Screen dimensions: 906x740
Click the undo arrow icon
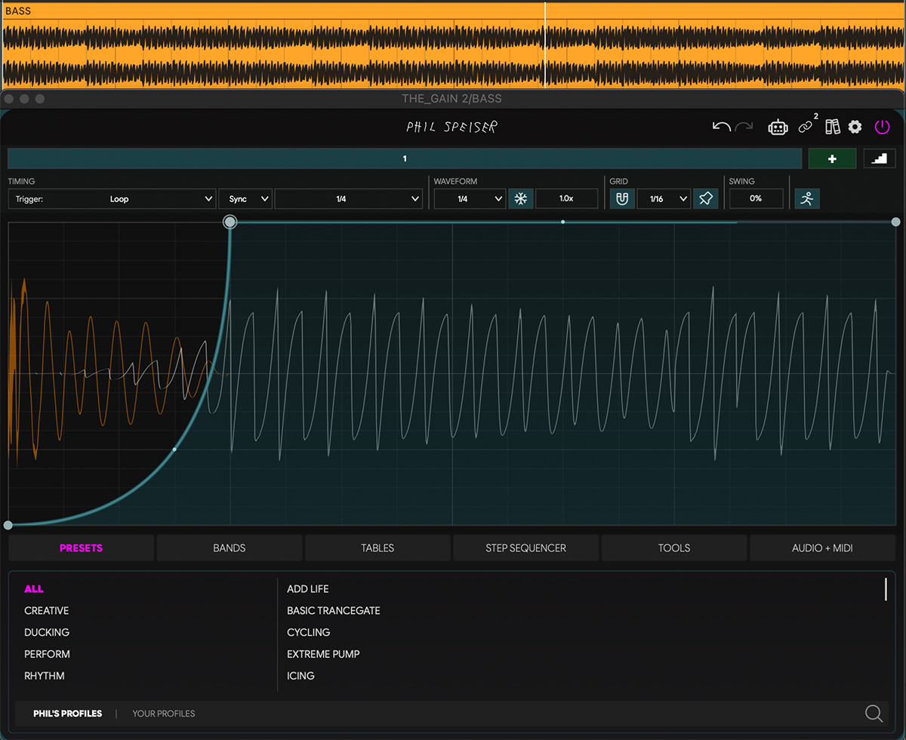point(721,127)
